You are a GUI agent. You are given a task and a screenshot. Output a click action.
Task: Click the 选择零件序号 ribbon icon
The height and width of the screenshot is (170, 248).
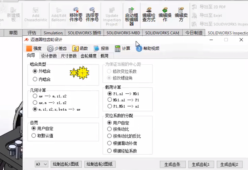[92, 15]
